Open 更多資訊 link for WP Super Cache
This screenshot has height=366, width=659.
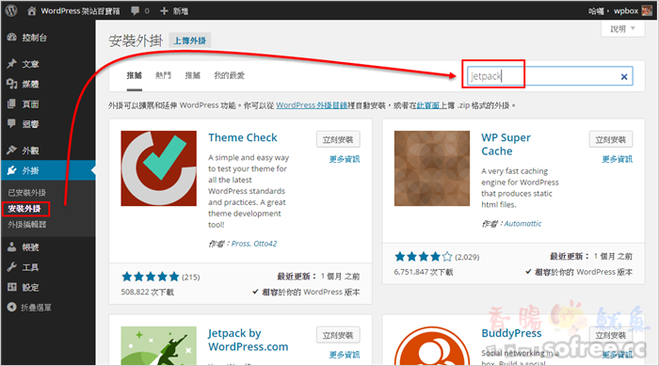pos(617,159)
